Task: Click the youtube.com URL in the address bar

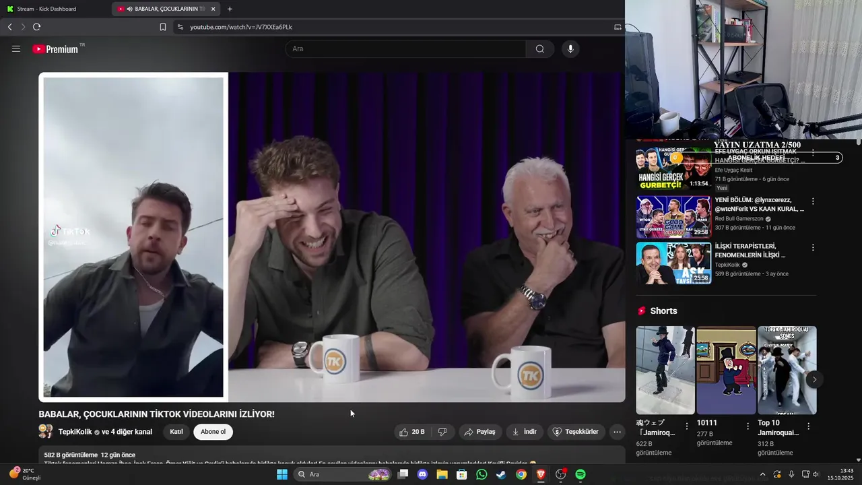Action: pos(241,27)
